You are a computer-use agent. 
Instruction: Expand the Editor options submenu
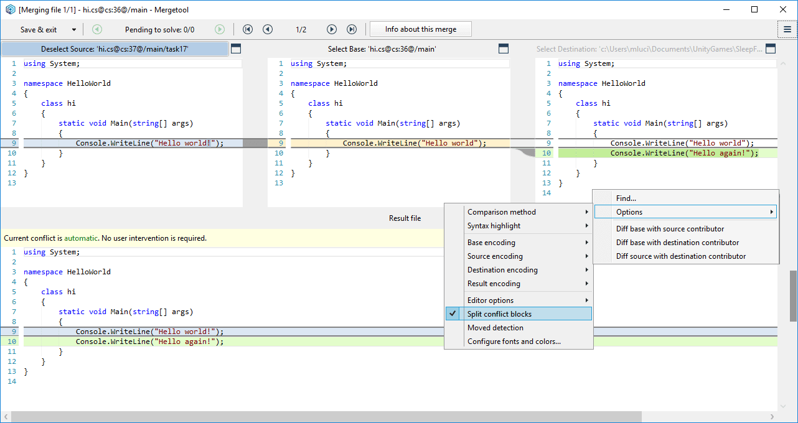click(519, 300)
